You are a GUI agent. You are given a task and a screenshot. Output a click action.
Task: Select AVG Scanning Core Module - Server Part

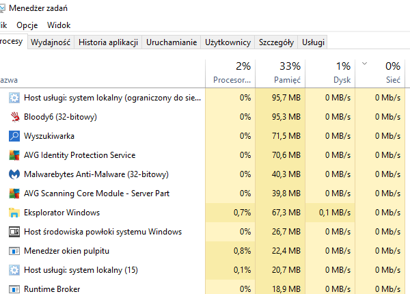click(97, 193)
